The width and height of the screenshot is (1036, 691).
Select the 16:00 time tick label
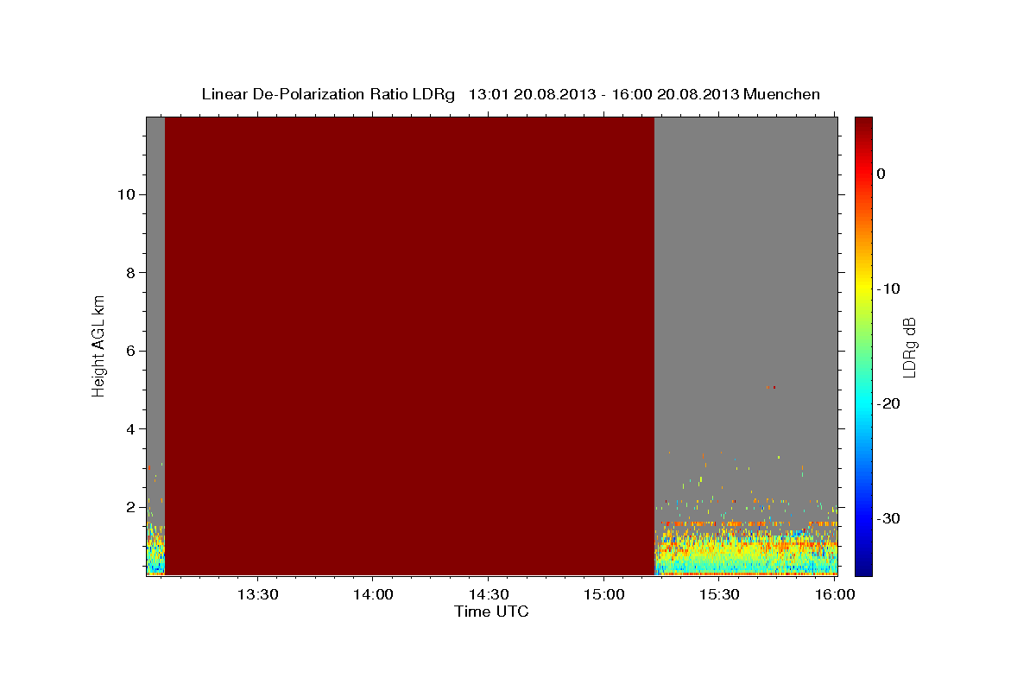[833, 595]
